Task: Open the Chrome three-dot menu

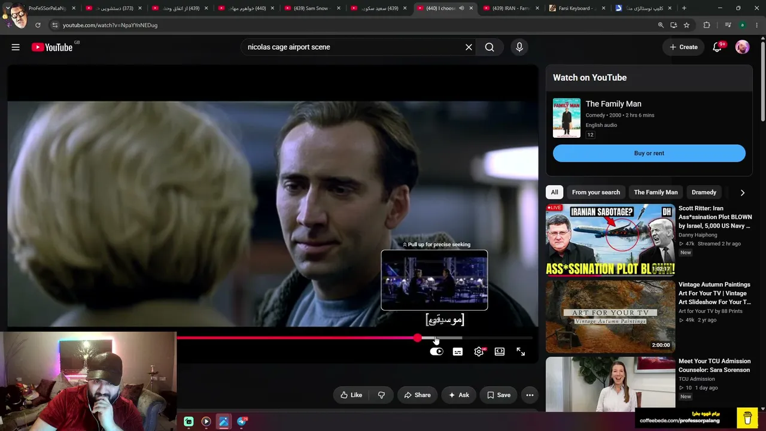Action: tap(757, 25)
